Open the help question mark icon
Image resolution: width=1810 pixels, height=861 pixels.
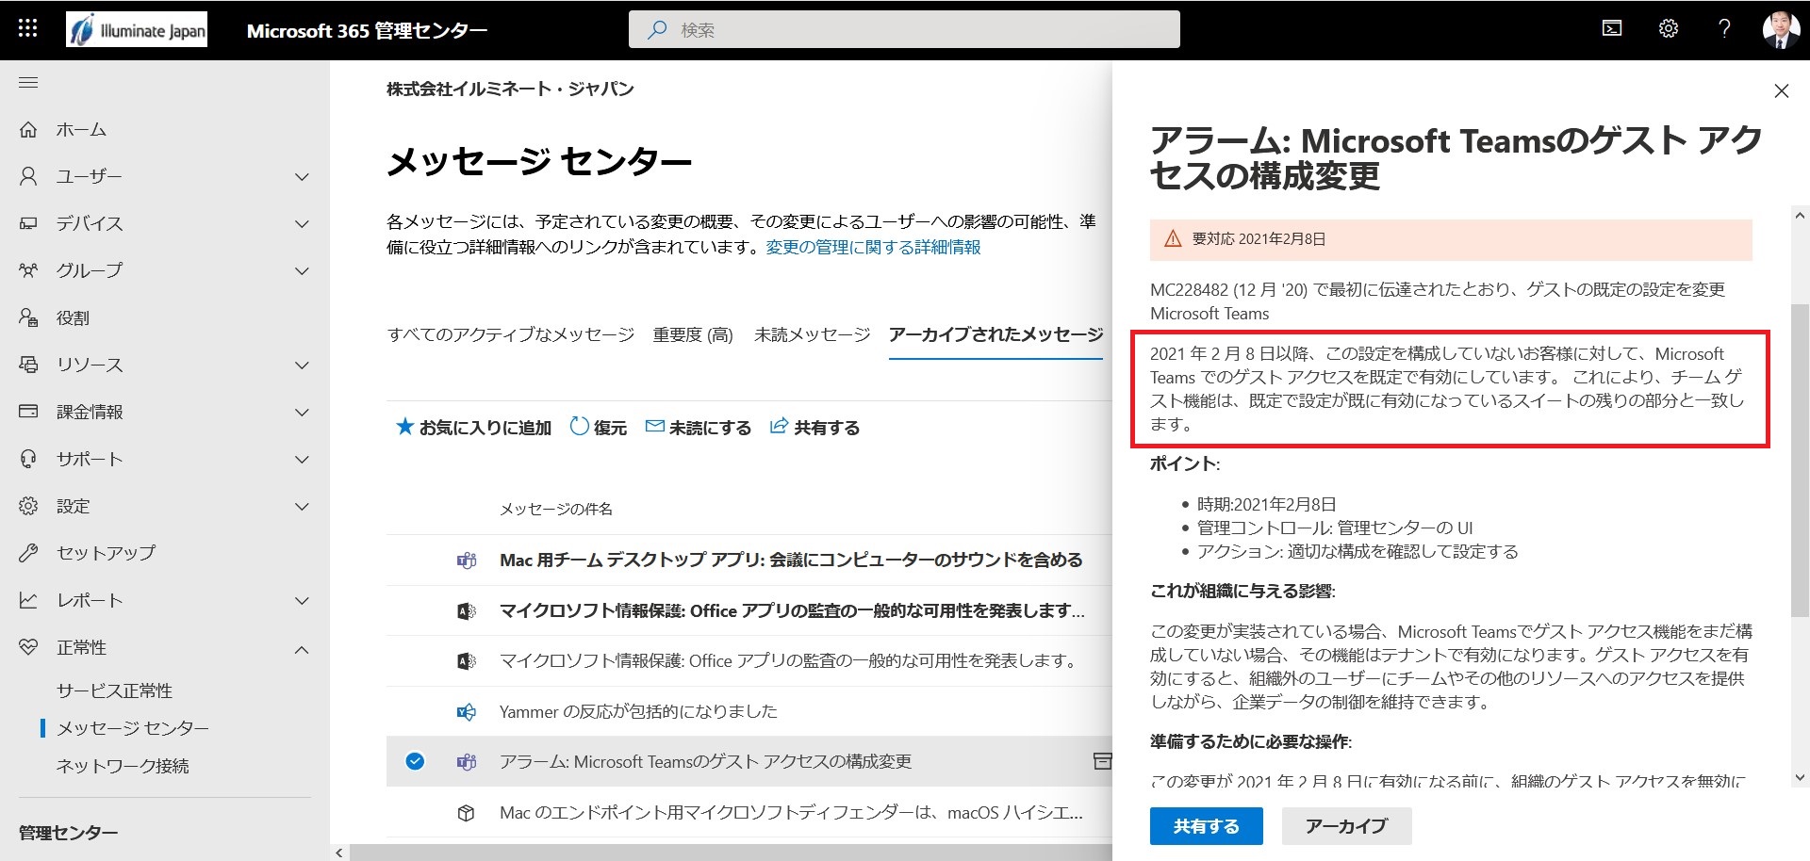(1724, 29)
